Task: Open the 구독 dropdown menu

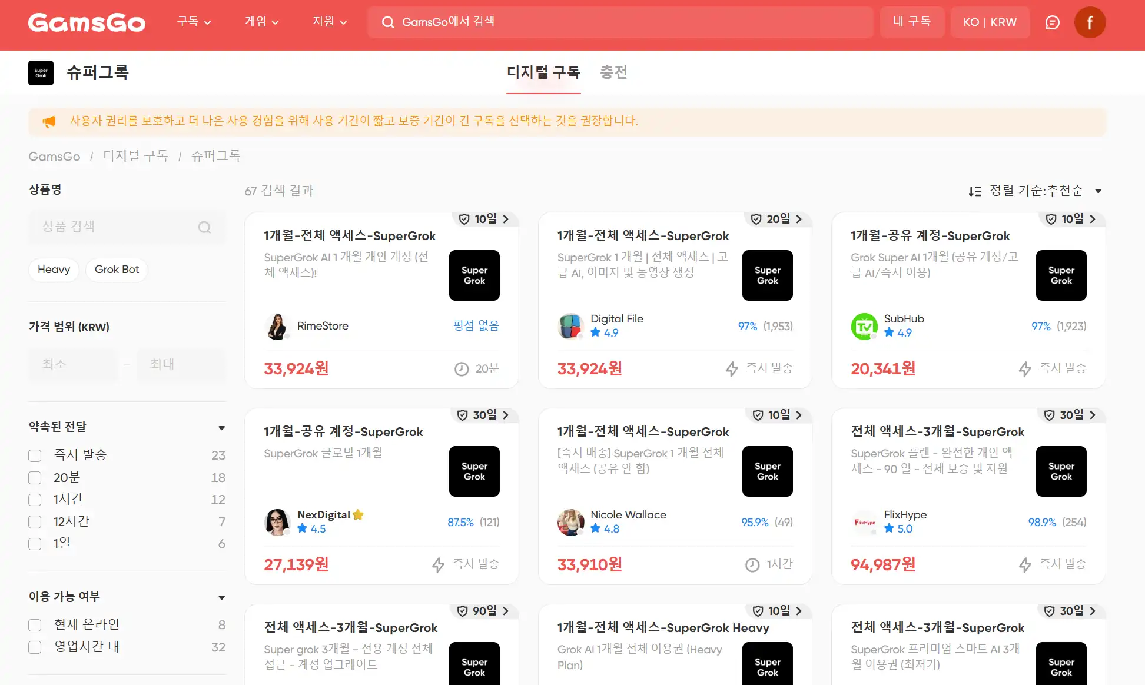Action: click(x=194, y=22)
